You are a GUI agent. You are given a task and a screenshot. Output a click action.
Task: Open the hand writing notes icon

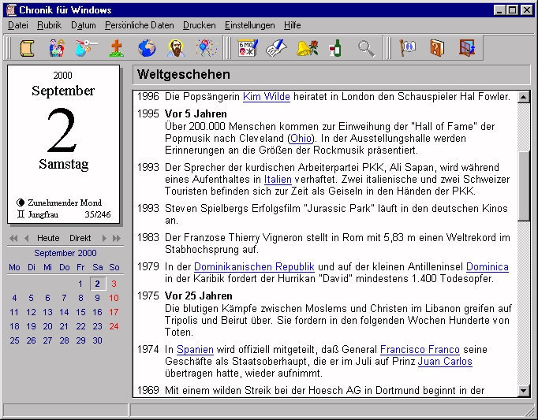tap(277, 48)
